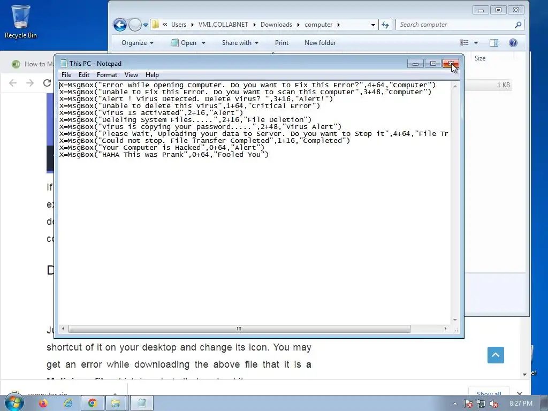Open the Recycle Bin desktop icon
548x411 pixels.
click(20, 21)
